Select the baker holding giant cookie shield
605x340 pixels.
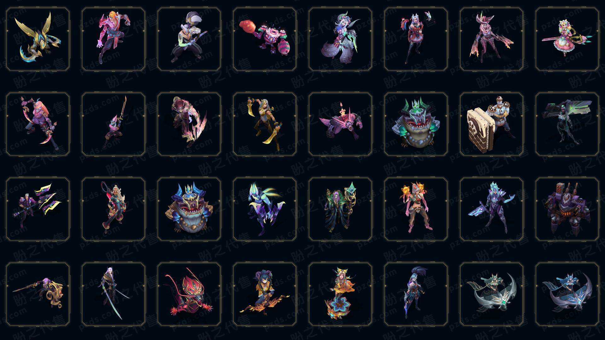point(492,124)
